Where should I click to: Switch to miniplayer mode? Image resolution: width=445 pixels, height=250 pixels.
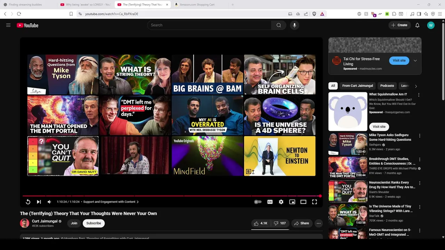(x=292, y=202)
